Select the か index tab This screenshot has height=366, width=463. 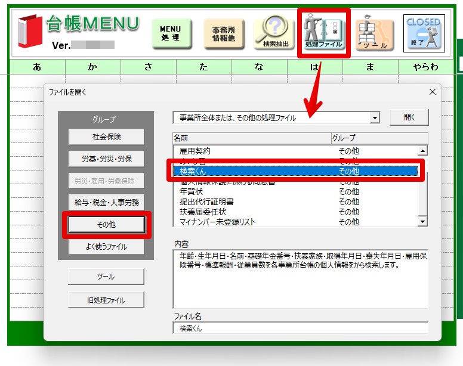(92, 67)
